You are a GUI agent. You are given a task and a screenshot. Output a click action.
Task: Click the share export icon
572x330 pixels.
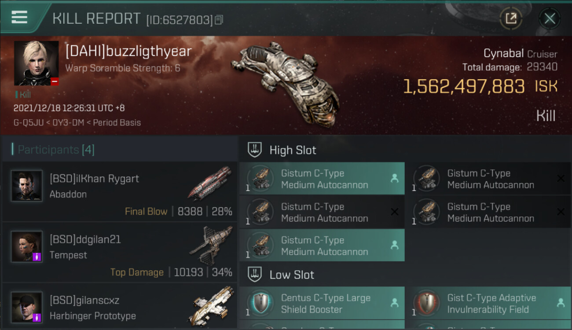click(x=511, y=18)
